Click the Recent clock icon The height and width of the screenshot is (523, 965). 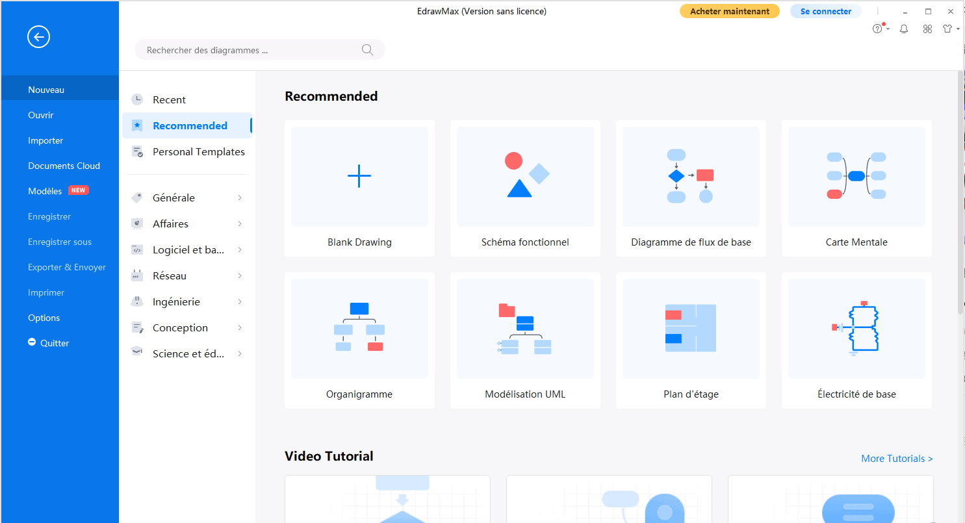137,99
